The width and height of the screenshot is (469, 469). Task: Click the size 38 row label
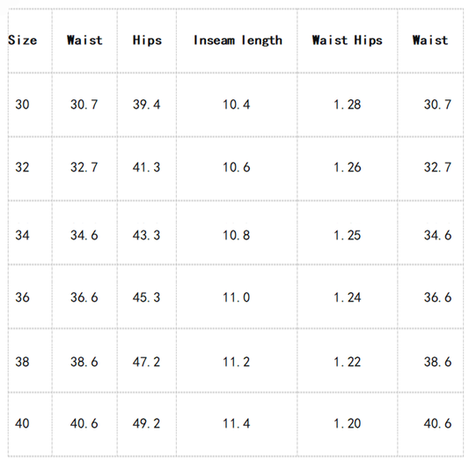click(x=22, y=362)
